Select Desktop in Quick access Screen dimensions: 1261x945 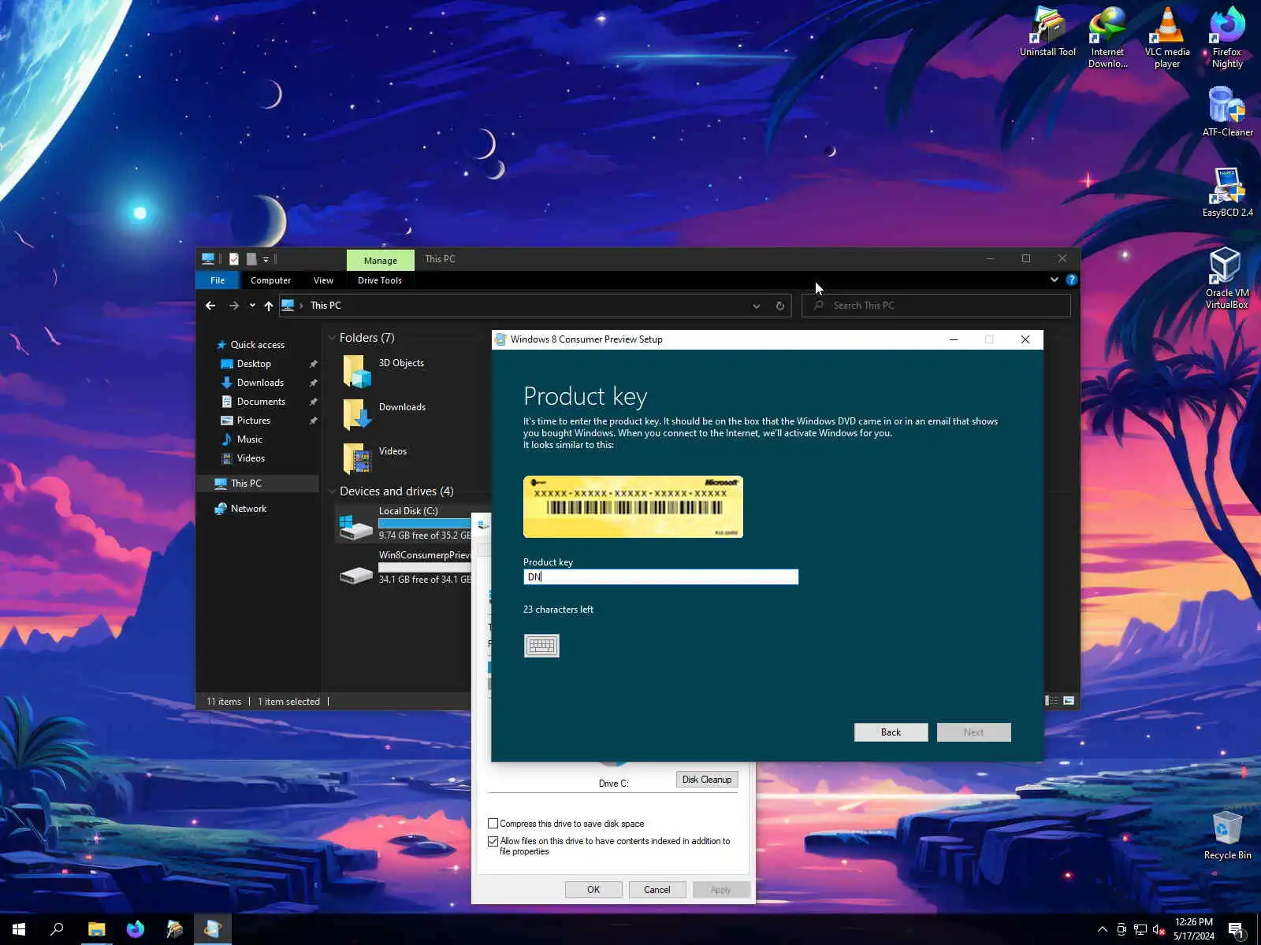[x=254, y=364]
